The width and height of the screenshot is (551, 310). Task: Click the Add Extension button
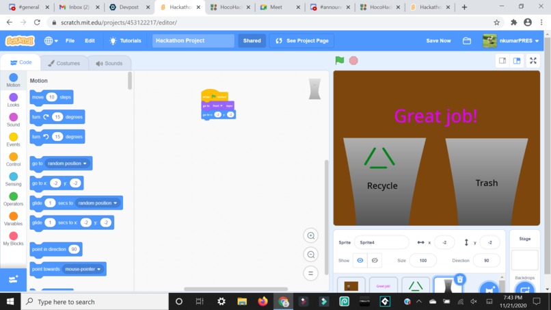(14, 280)
